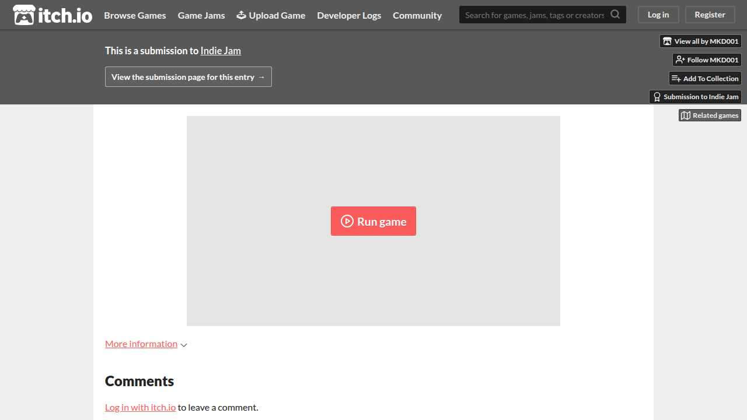Go to Developer Logs
747x420 pixels.
[x=349, y=15]
